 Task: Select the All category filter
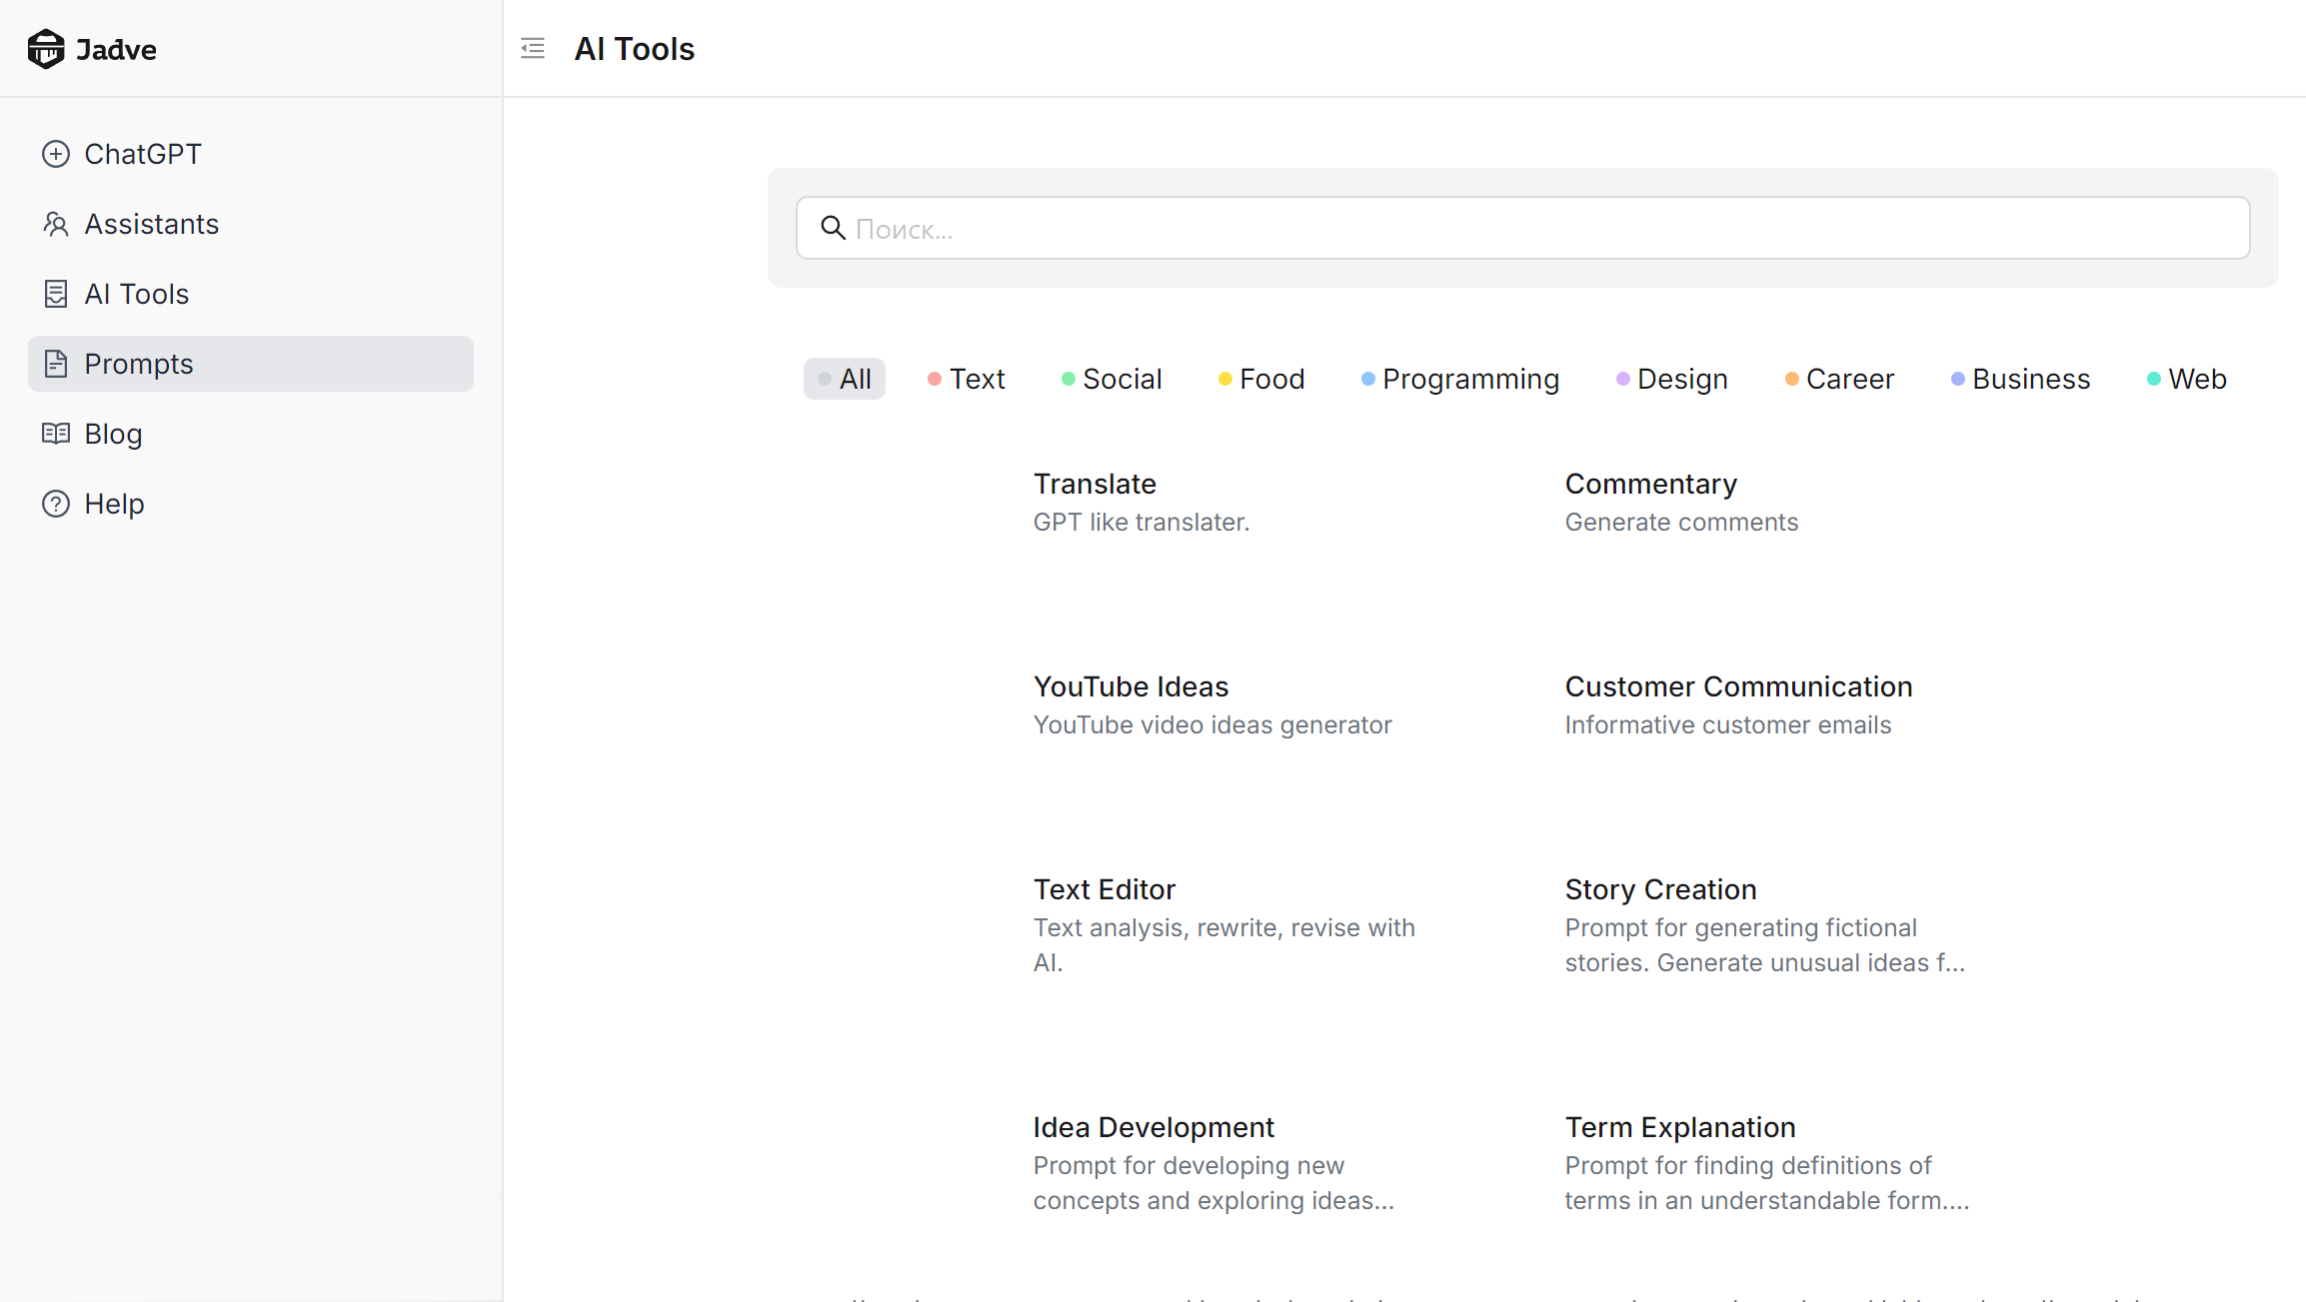point(845,379)
